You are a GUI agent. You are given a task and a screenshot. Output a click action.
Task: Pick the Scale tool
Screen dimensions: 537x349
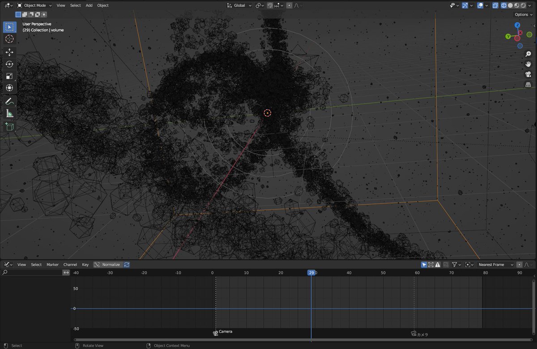9,76
